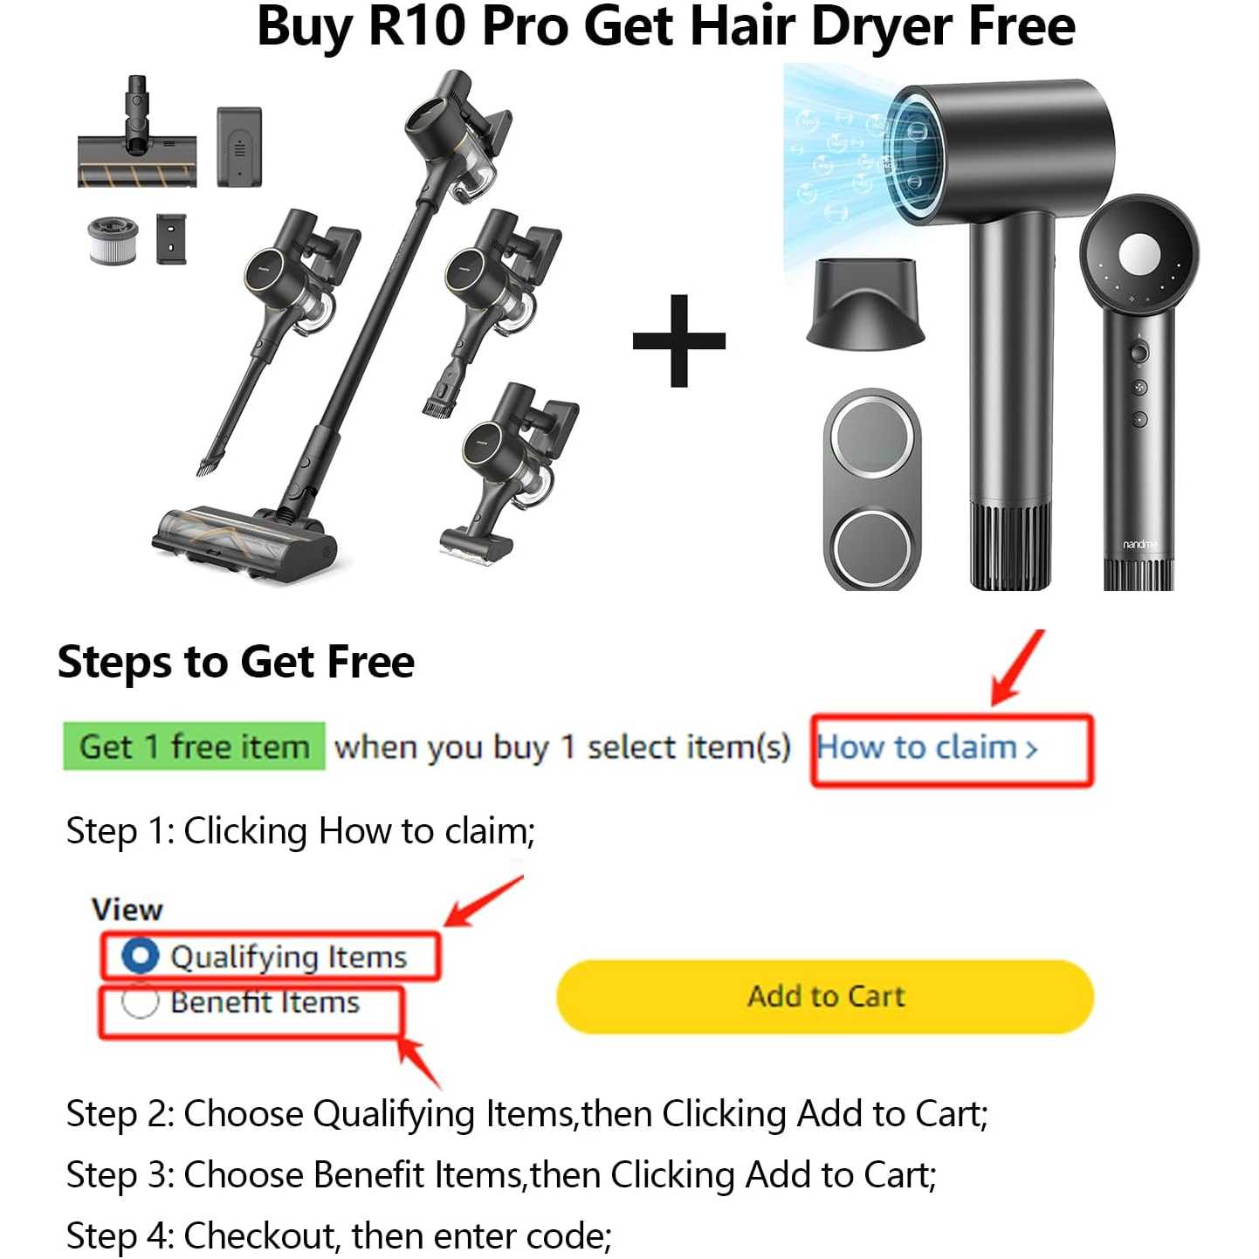The image size is (1259, 1259).
Task: Click the hair dryer magnetic holder image
Action: tap(872, 490)
